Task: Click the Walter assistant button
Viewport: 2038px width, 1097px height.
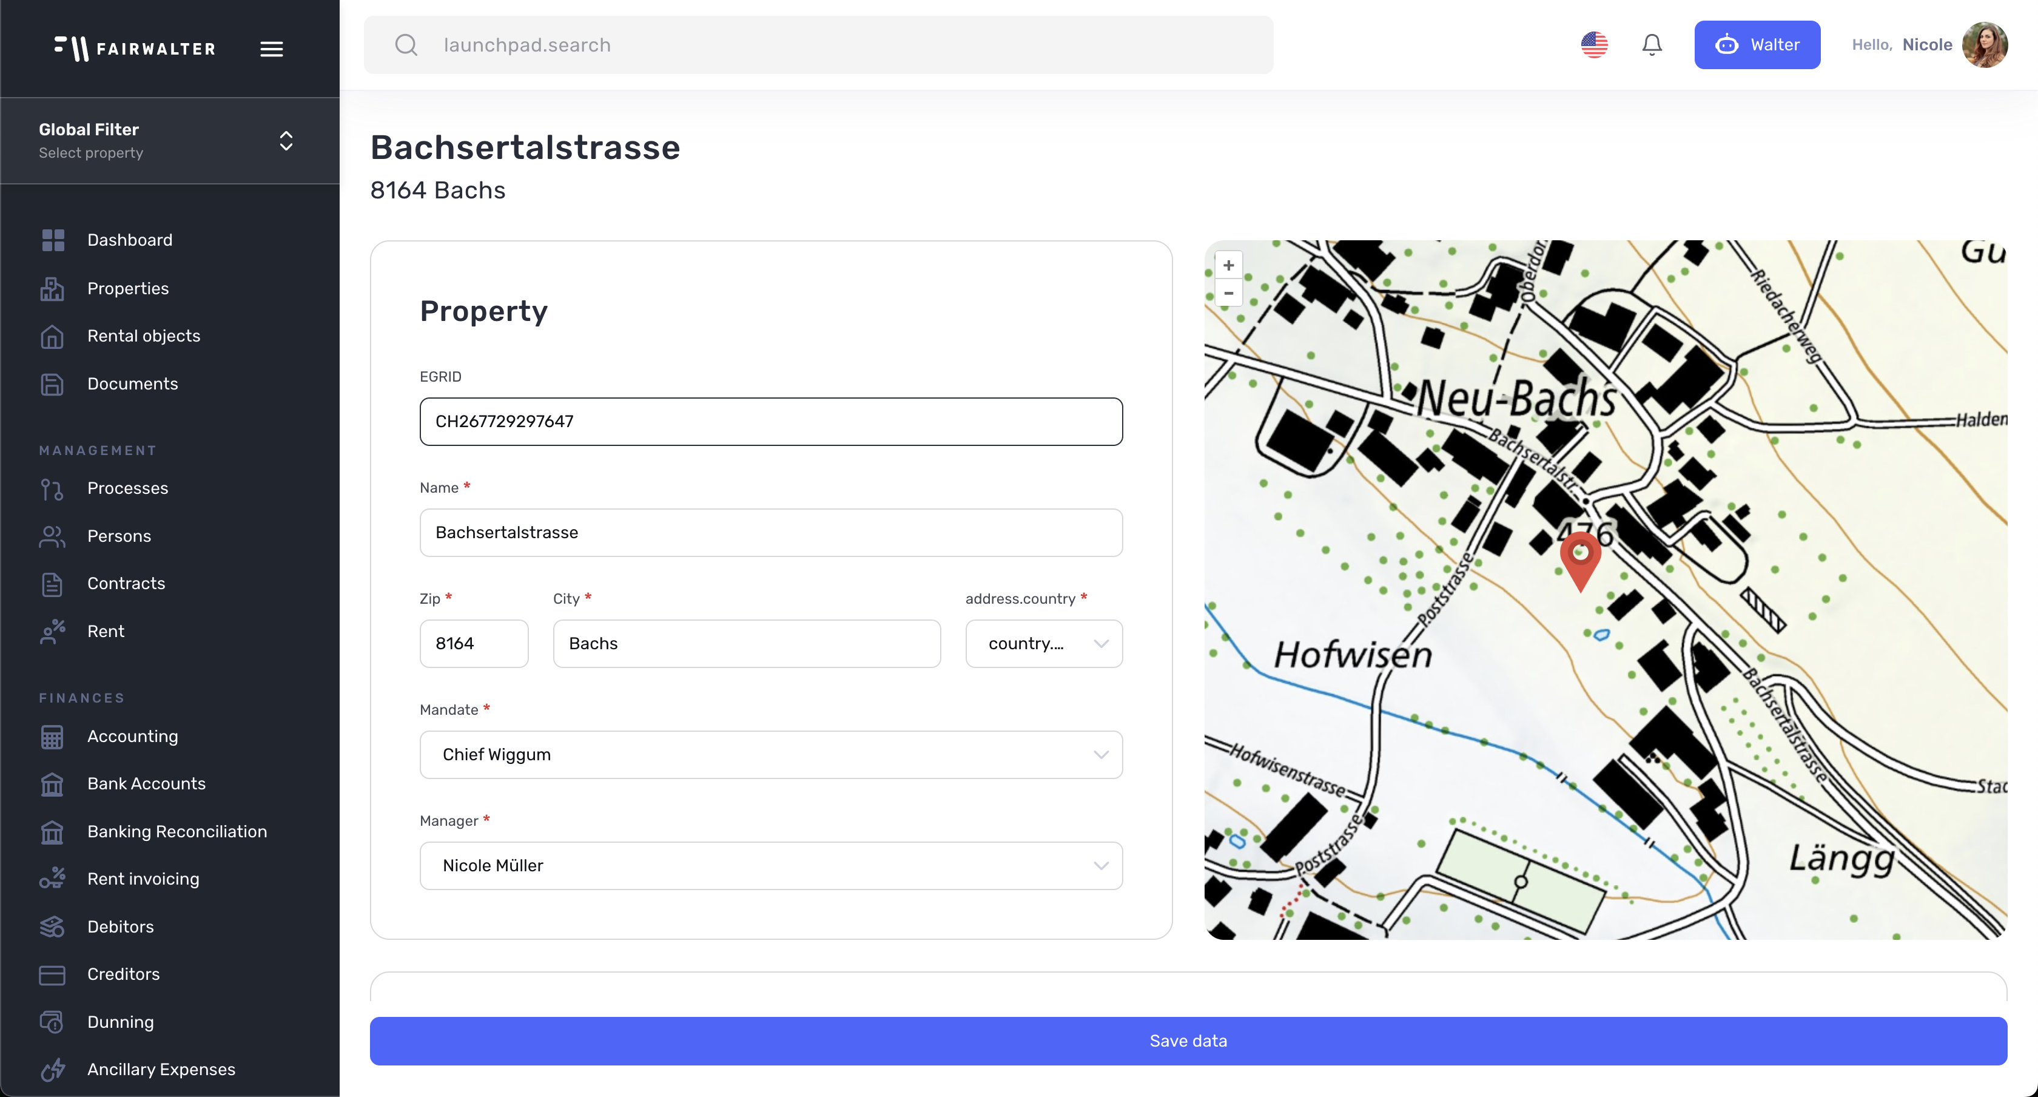Action: pos(1757,44)
